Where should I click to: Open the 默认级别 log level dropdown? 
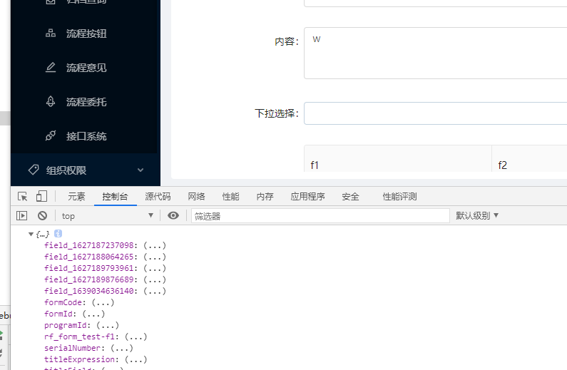(x=477, y=216)
